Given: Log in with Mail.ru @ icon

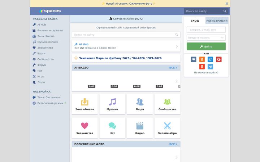Looking at the screenshot, I should click(210, 59).
